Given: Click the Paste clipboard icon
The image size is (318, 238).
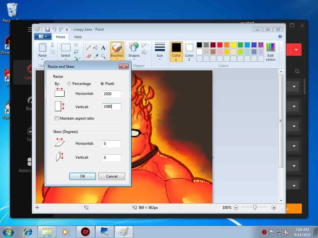Looking at the screenshot, I should coord(42,47).
